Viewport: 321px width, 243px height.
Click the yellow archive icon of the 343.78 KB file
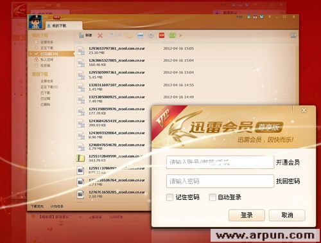(81, 158)
